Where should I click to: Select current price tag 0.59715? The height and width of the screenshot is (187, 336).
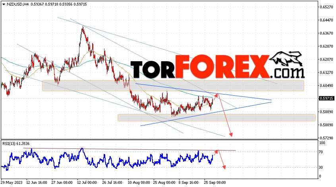[326, 98]
